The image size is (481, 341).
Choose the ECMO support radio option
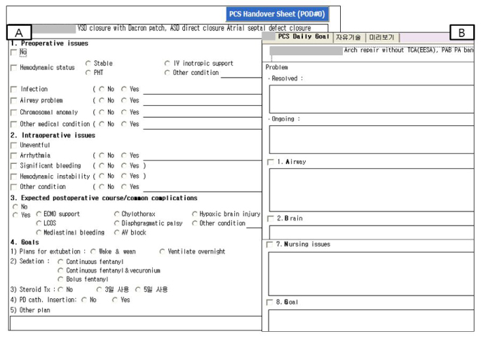(39, 214)
